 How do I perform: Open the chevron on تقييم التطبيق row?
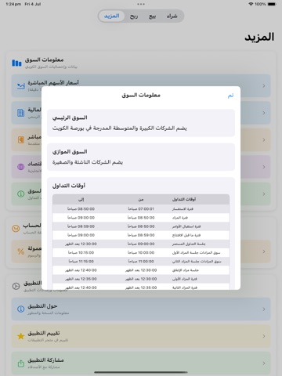point(264,336)
